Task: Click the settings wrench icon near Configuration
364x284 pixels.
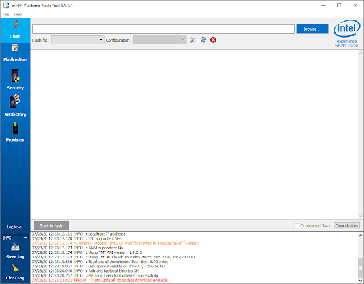Action: pyautogui.click(x=192, y=40)
